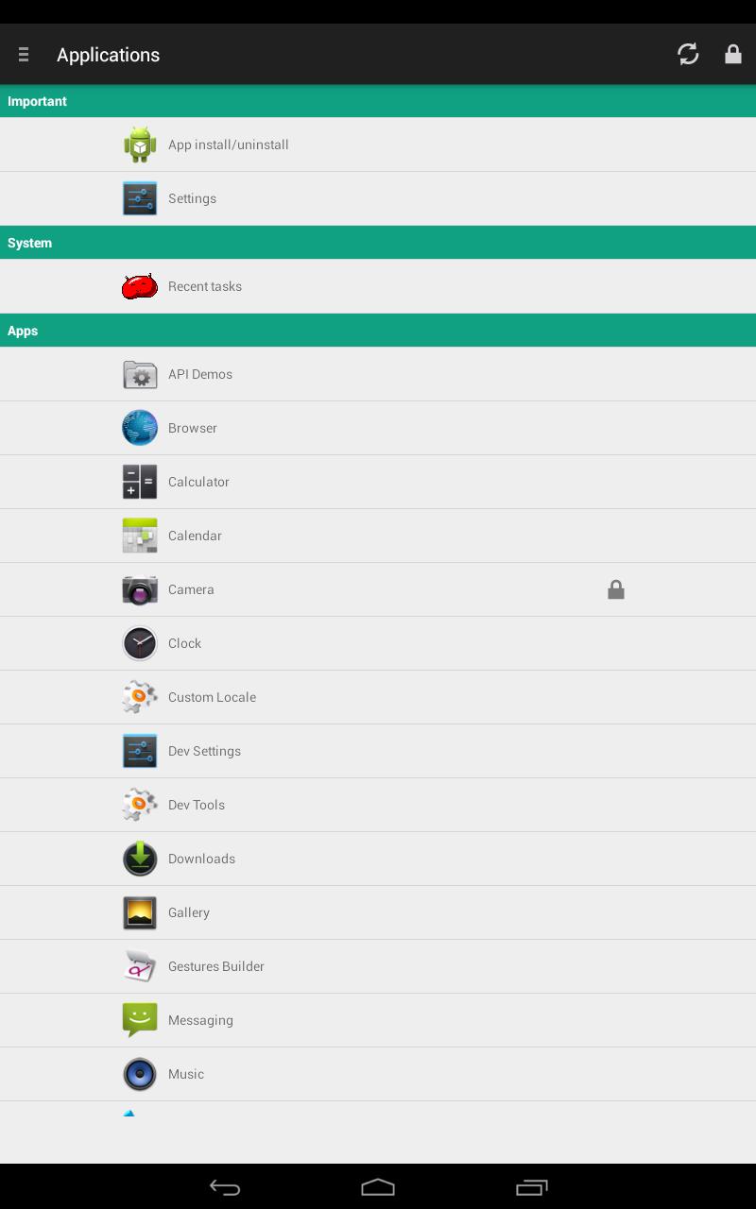Image resolution: width=756 pixels, height=1209 pixels.
Task: Tap the Android recent apps button
Action: point(531,1187)
